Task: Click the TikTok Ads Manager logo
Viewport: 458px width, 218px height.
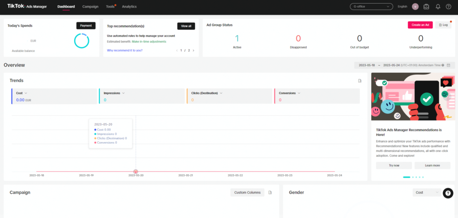Action: tap(27, 6)
